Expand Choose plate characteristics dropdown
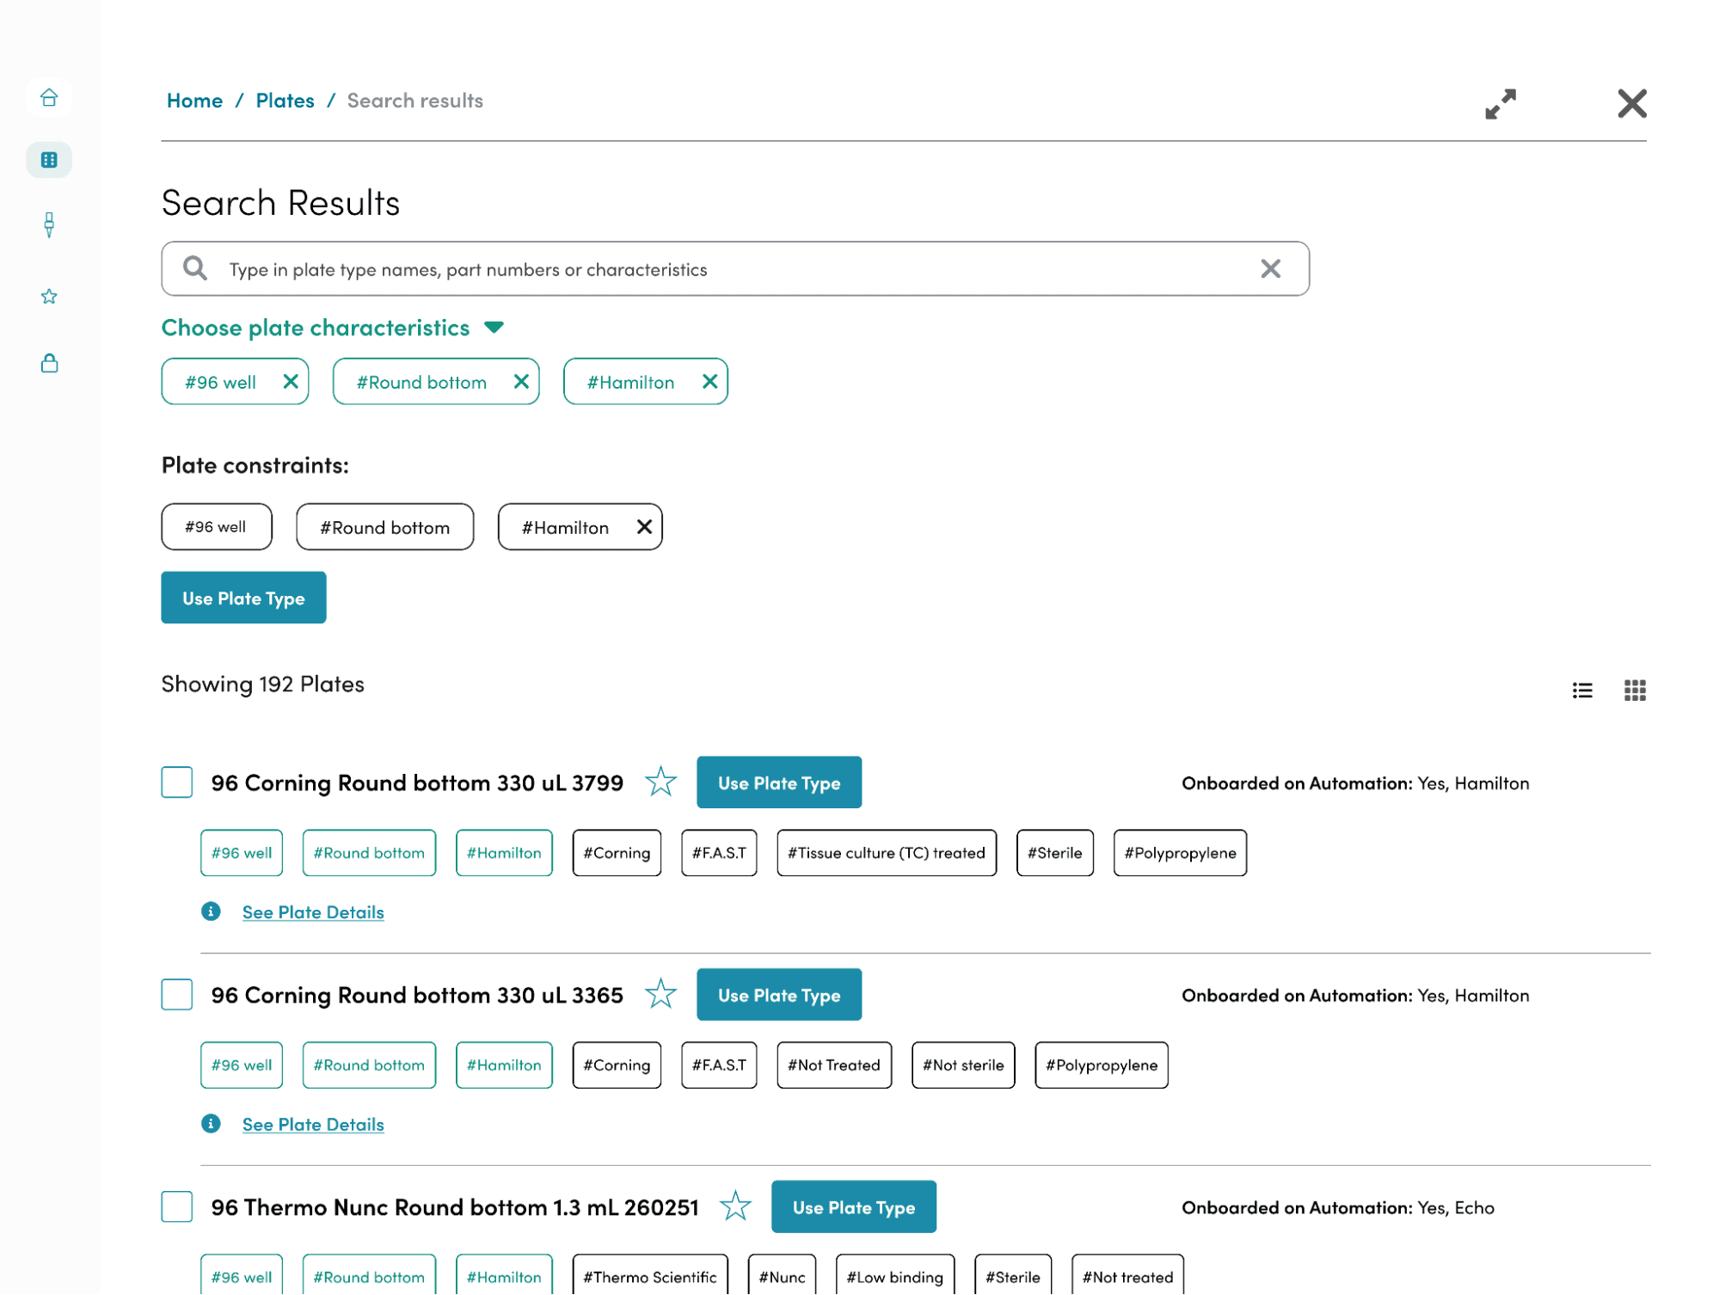Image resolution: width=1719 pixels, height=1295 pixels. coord(333,328)
